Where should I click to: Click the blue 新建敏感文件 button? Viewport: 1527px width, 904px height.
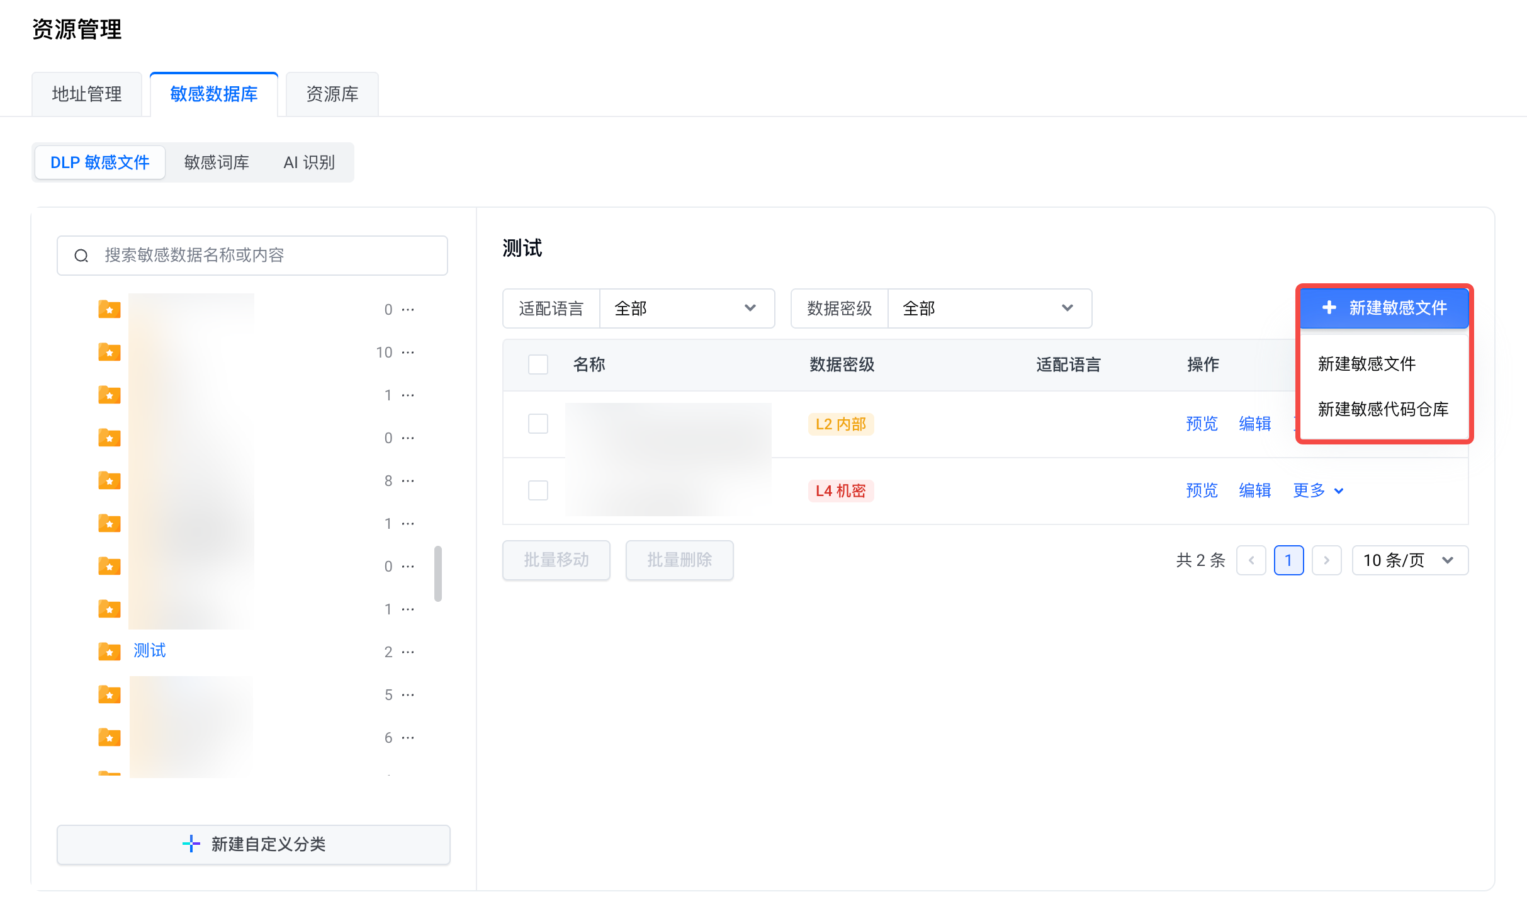[1384, 308]
